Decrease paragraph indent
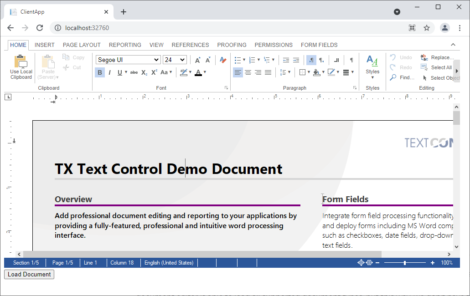 [x=286, y=60]
